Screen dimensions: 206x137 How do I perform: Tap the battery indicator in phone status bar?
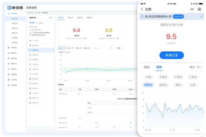tap(201, 4)
